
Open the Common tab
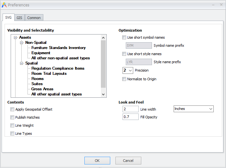point(34,18)
